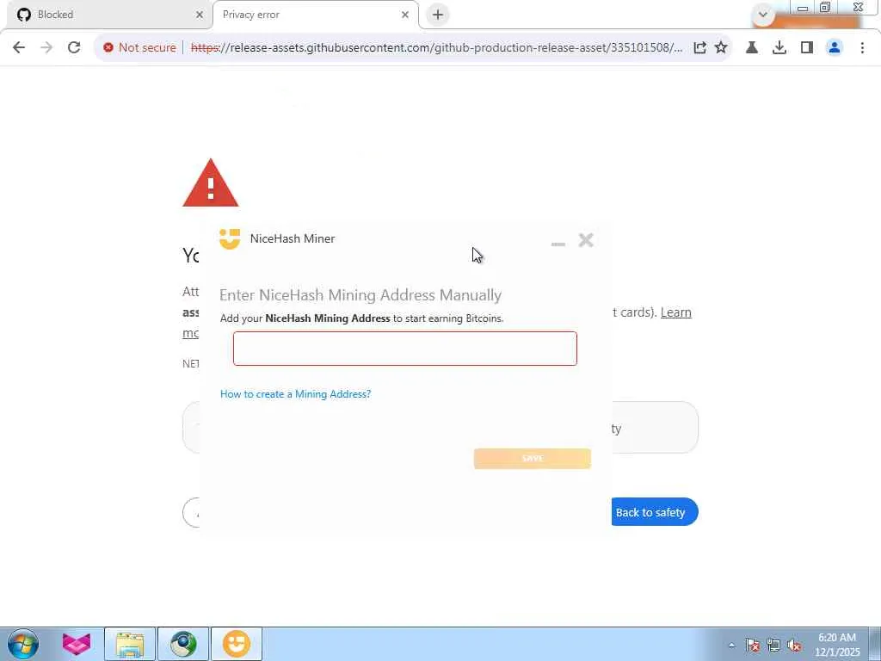Click the red warning triangle icon
Screen dimensions: 881x661
tap(211, 183)
